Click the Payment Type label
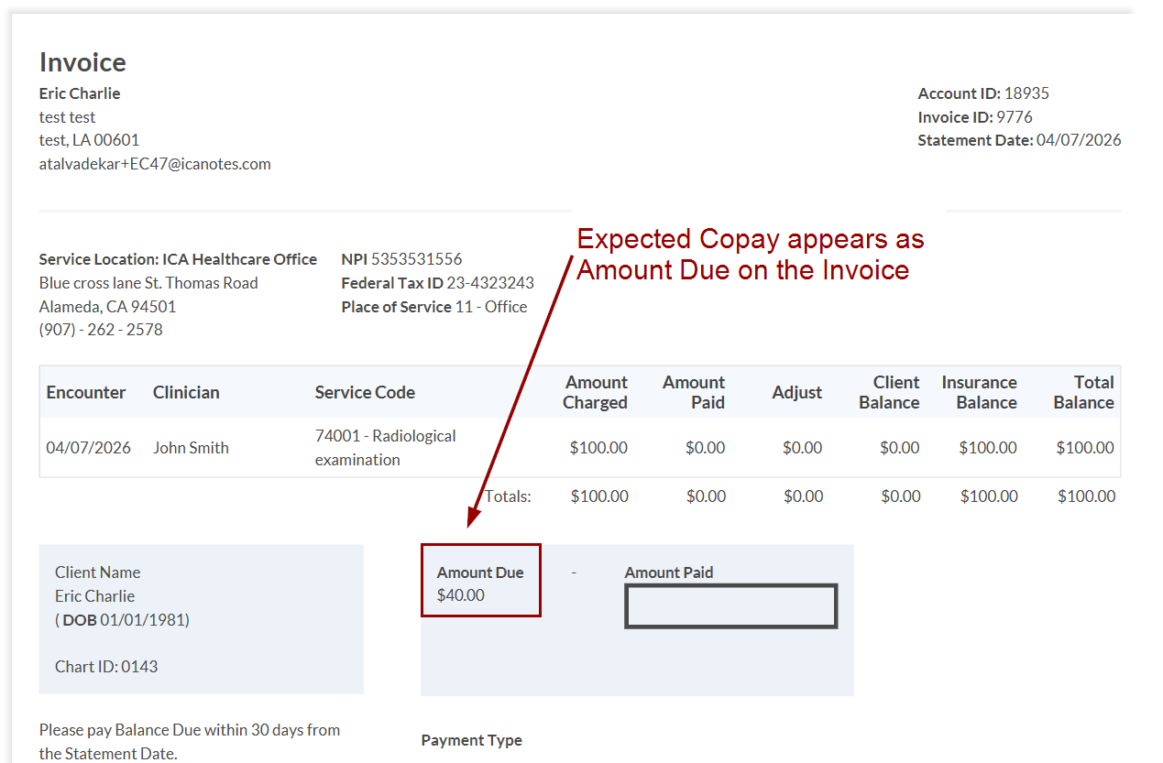The width and height of the screenshot is (1163, 763). (471, 740)
